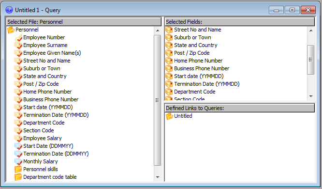Screen dimensions: 322x189
Task: Select Business Phone Number in Personnel tree
Action: (51, 100)
